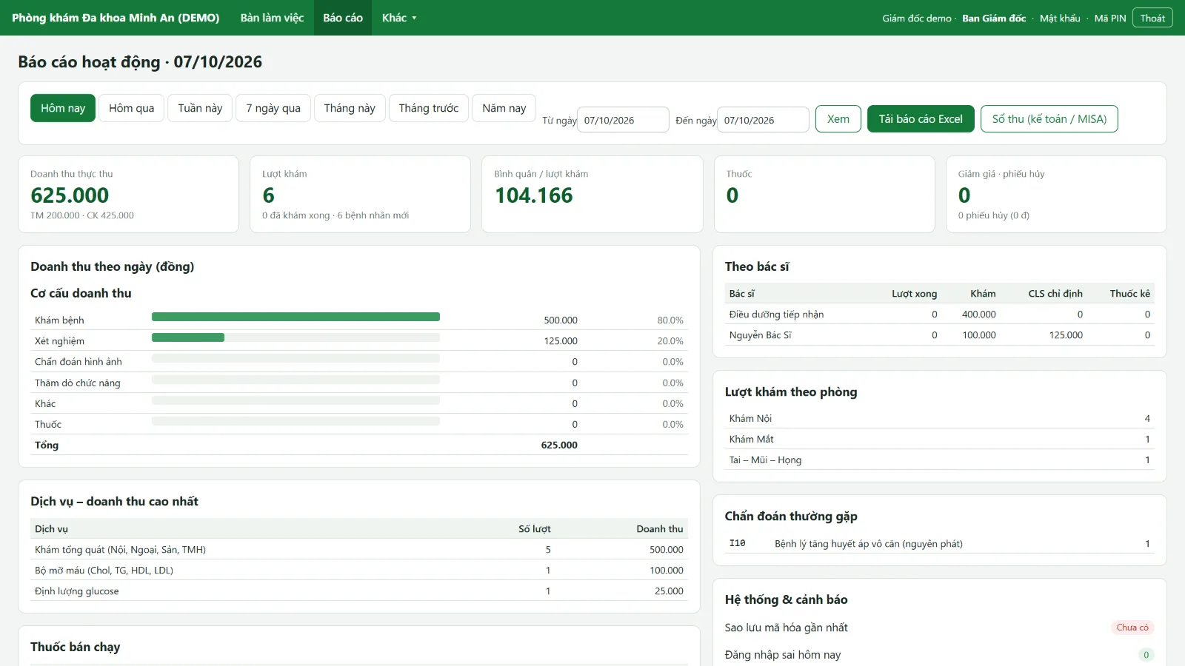Select the Nguyễn Bác Sĩ row

coord(939,335)
